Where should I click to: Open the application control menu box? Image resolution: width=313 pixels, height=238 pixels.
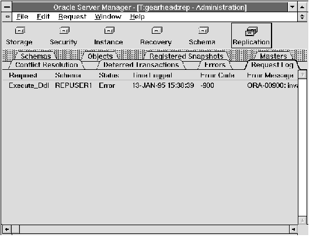coord(7,7)
